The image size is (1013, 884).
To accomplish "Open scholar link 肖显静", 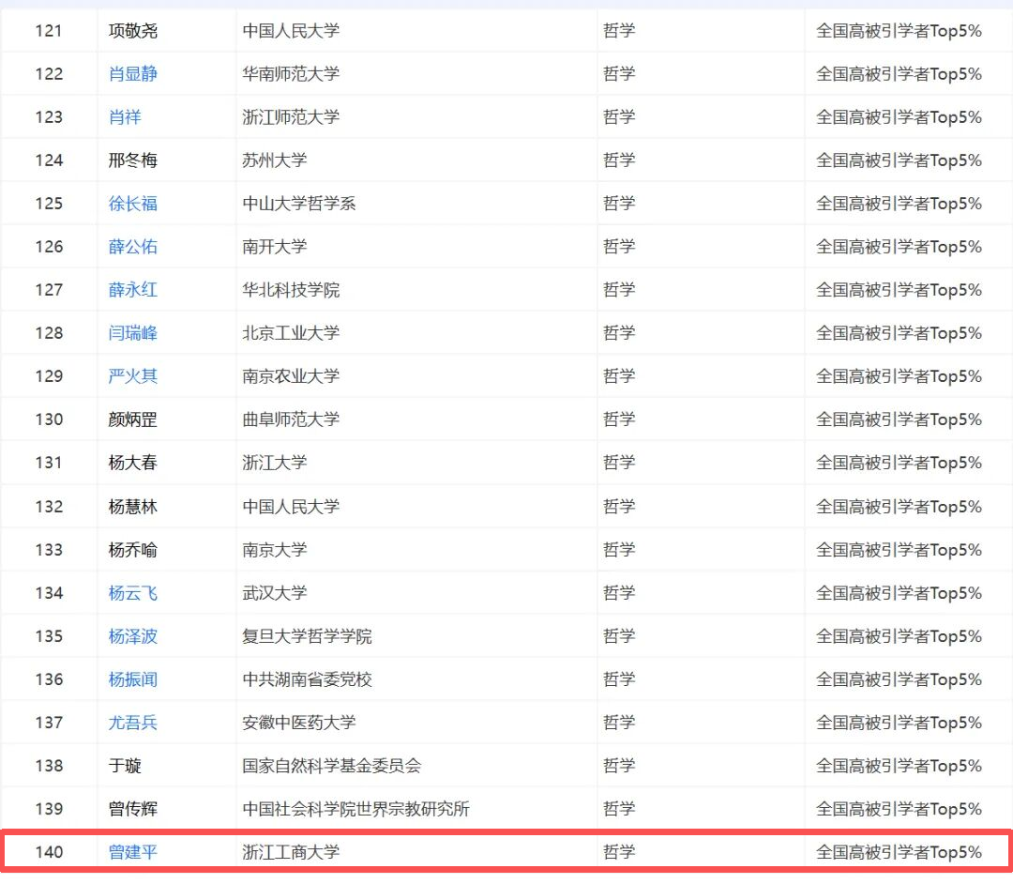I will (133, 74).
